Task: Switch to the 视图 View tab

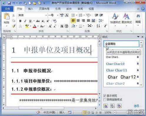Action: point(91,9)
